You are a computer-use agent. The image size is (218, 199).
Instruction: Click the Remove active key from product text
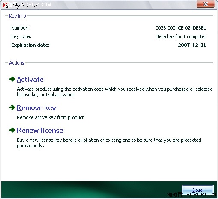click(x=50, y=117)
